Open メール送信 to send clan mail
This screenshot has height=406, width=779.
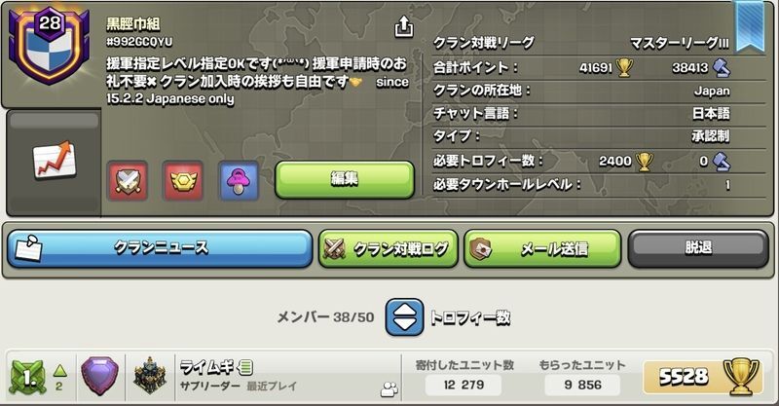[542, 248]
